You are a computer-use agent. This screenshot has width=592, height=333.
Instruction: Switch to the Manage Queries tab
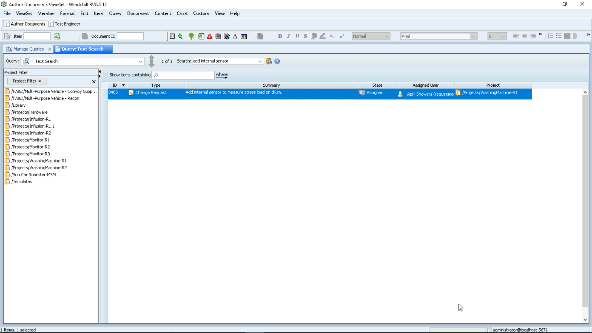[28, 49]
